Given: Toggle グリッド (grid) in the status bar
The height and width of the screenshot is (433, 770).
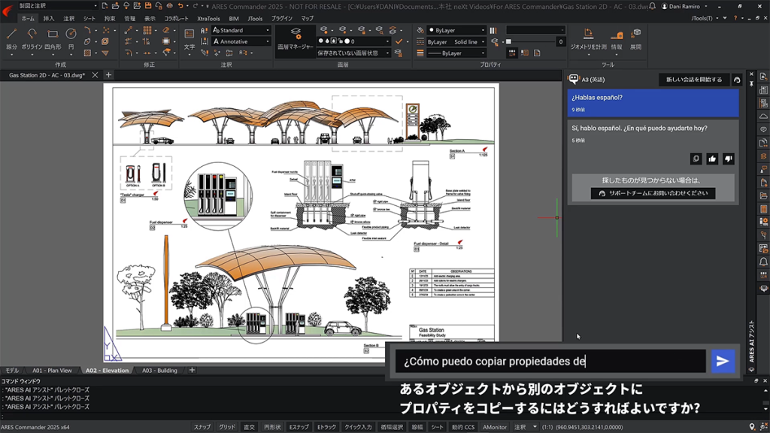Looking at the screenshot, I should tap(226, 425).
